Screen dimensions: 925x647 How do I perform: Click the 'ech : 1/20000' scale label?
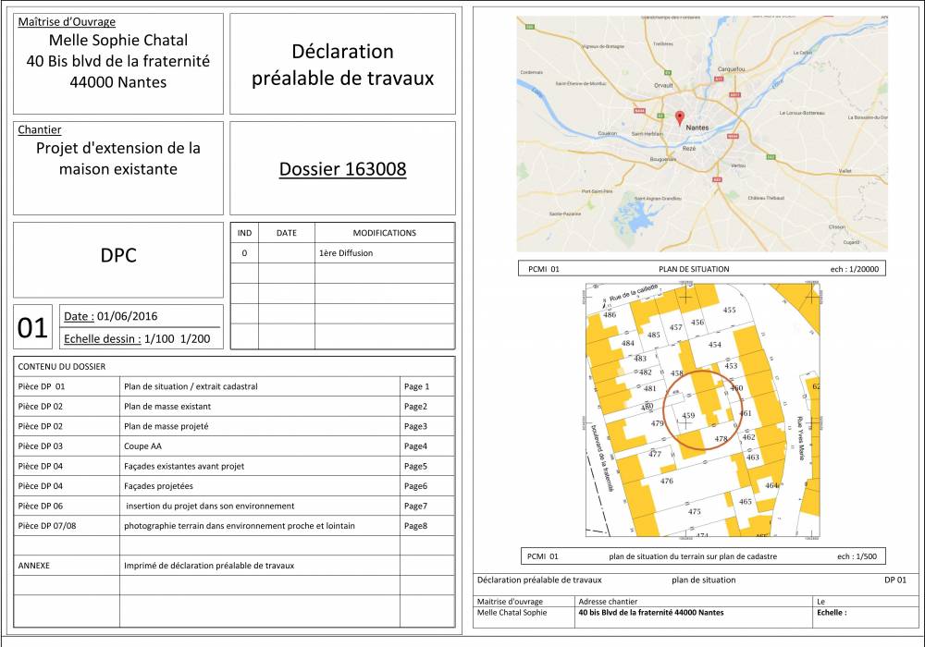(854, 269)
